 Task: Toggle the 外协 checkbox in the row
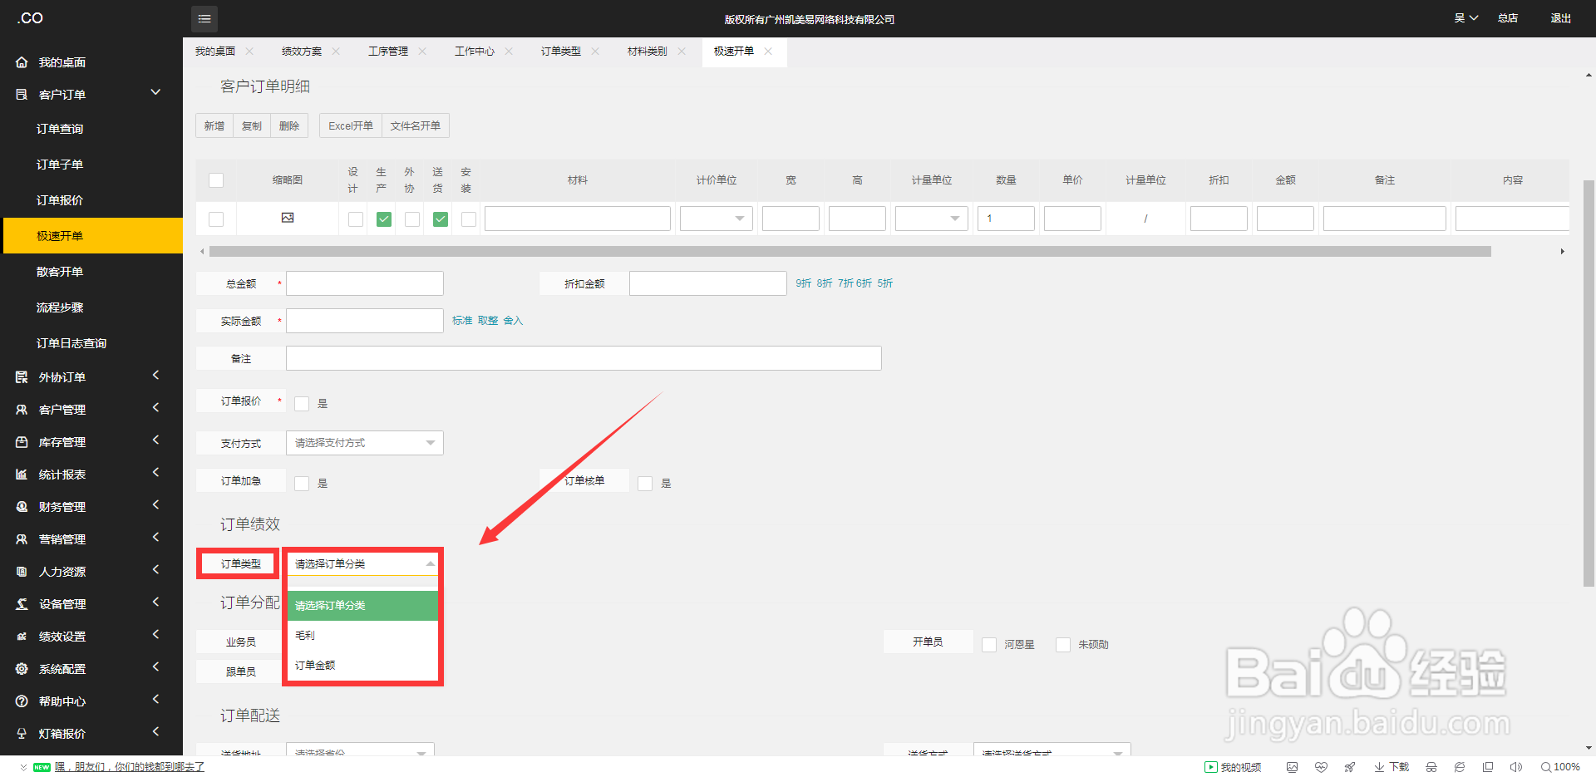(x=412, y=219)
